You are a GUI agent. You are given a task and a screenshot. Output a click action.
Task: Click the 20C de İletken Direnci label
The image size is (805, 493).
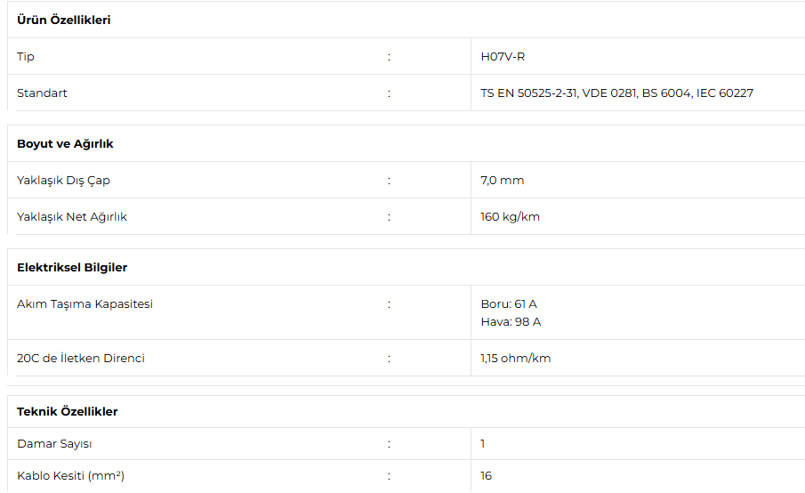[x=81, y=358]
